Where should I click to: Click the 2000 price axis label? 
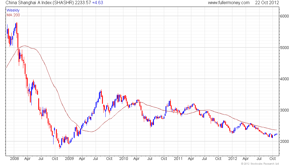pyautogui.click(x=284, y=141)
